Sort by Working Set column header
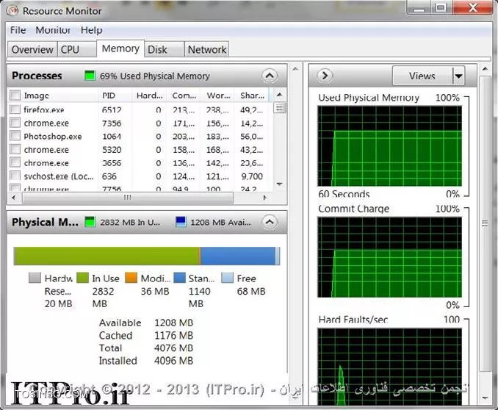The height and width of the screenshot is (410, 498). [218, 96]
